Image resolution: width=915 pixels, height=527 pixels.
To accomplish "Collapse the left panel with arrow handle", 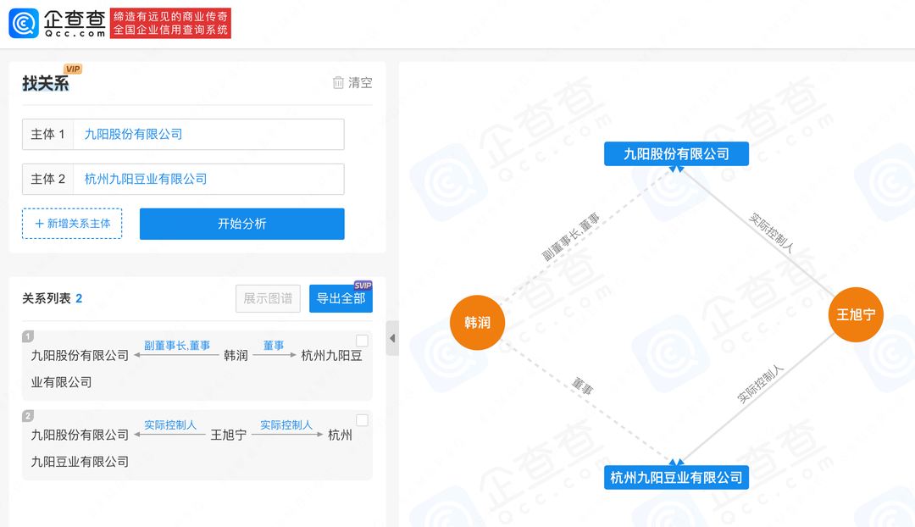I will (392, 338).
